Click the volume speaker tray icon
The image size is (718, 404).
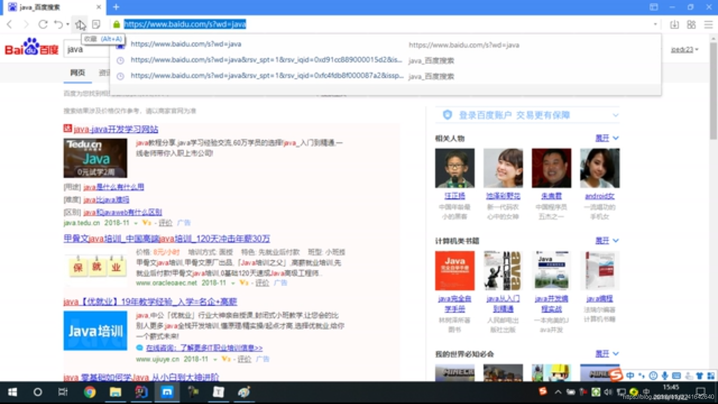coord(608,392)
